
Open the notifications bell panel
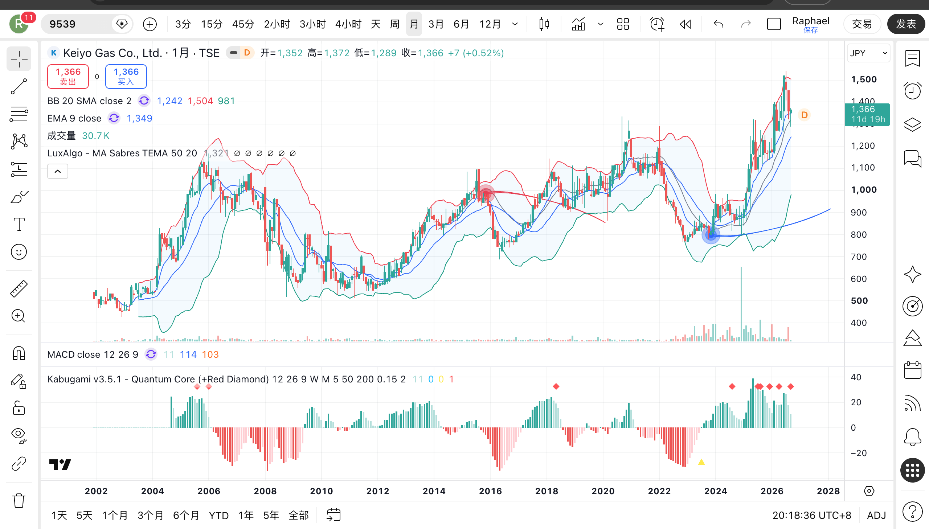(912, 437)
